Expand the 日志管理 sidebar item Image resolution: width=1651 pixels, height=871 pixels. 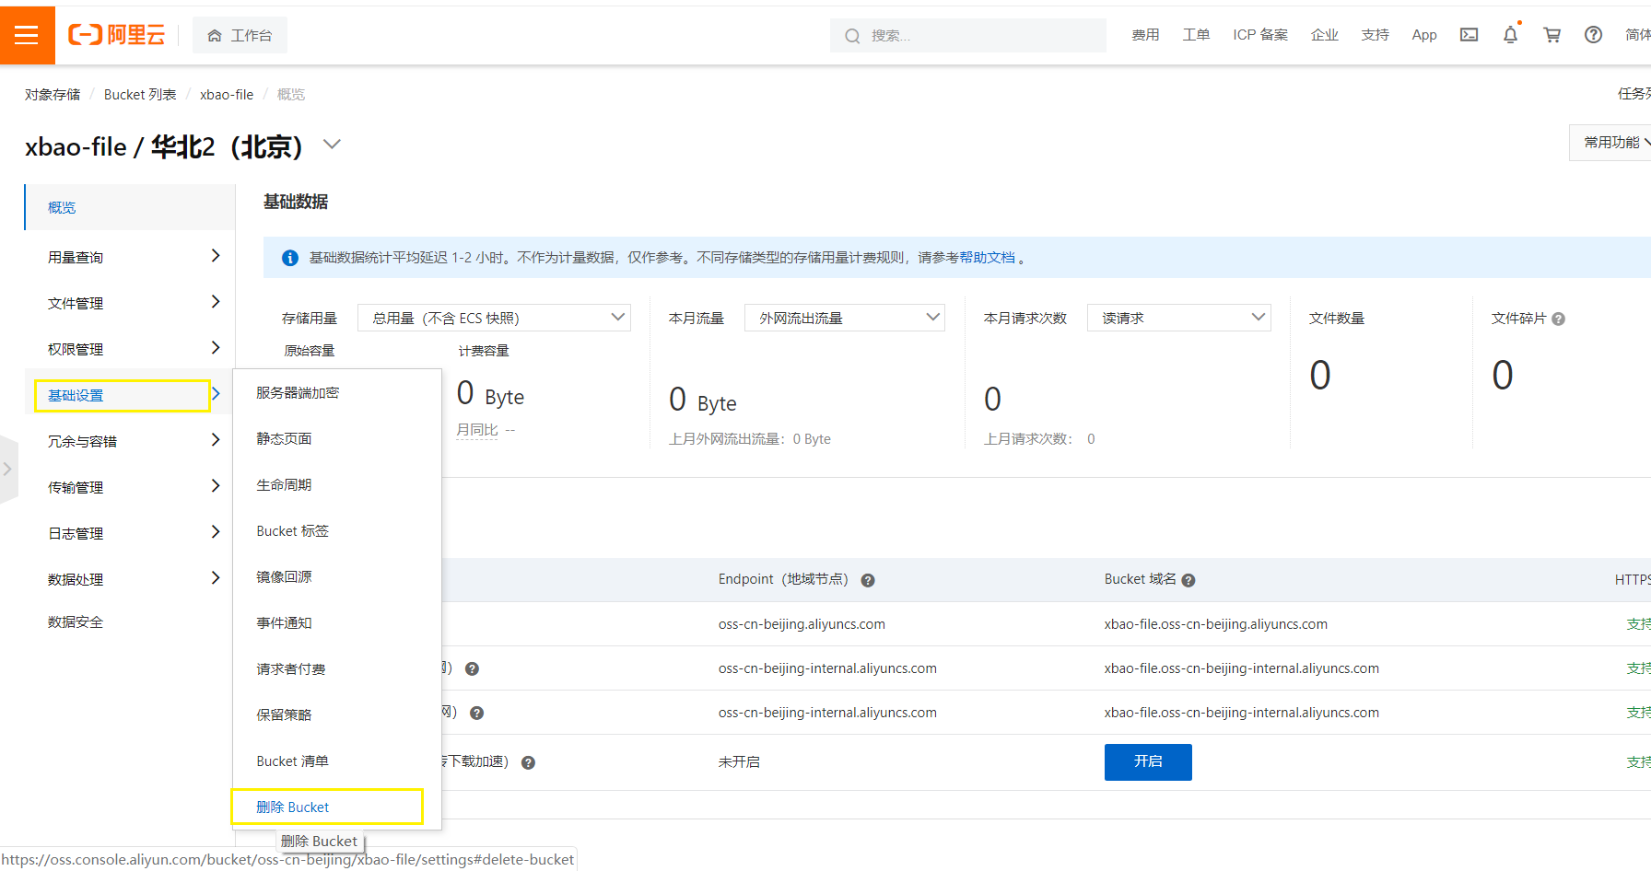[130, 533]
